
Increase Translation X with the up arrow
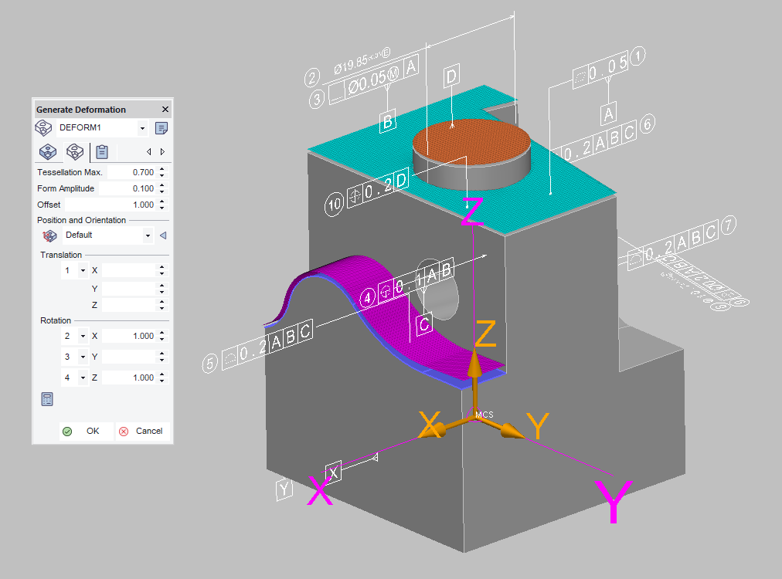162,268
